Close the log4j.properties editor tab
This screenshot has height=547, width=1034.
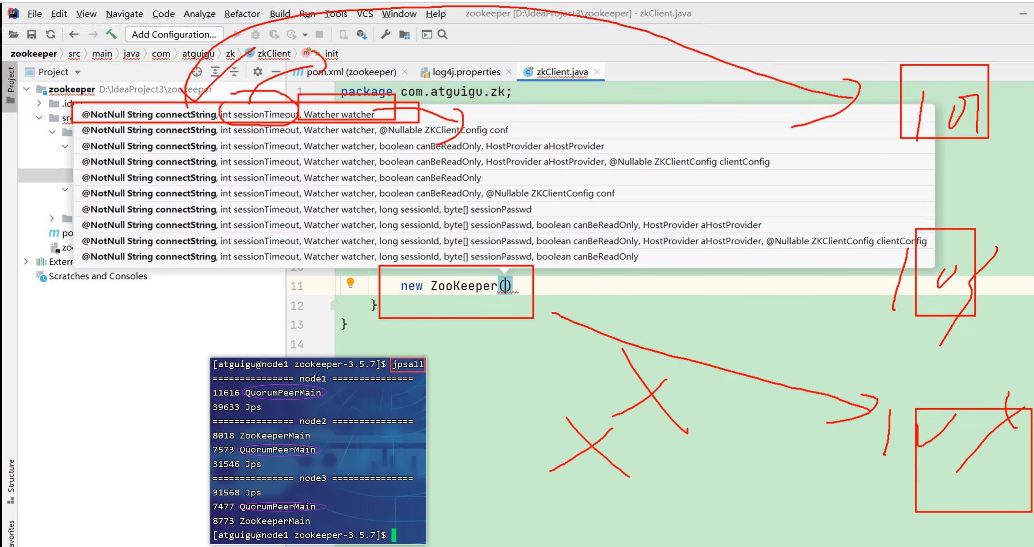pos(509,71)
